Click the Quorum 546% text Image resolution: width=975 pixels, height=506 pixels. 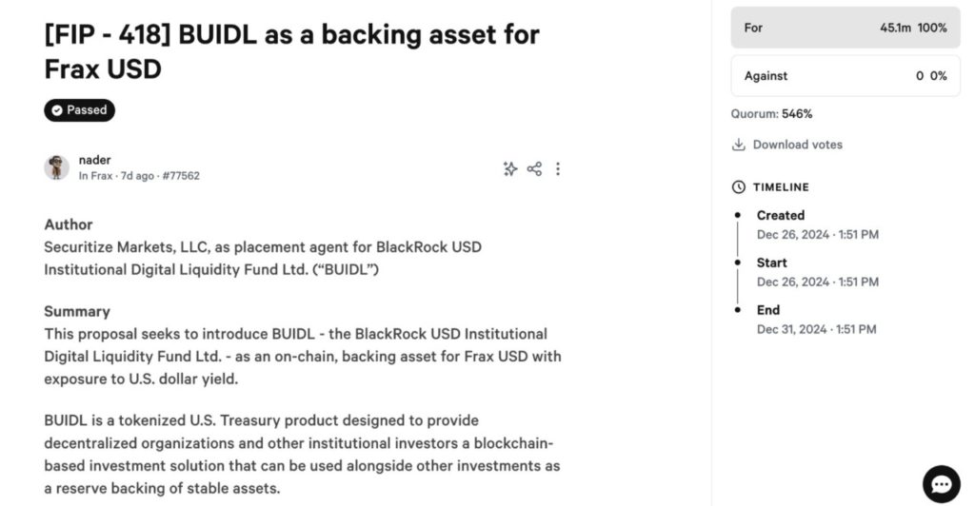click(x=771, y=114)
